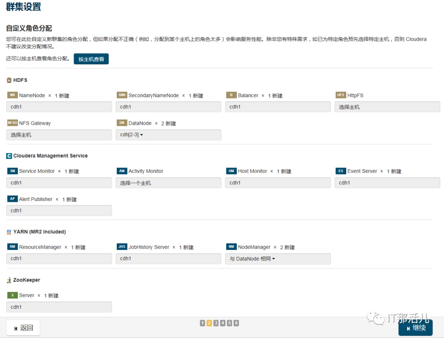Click the 按主机查看 button

91,59
